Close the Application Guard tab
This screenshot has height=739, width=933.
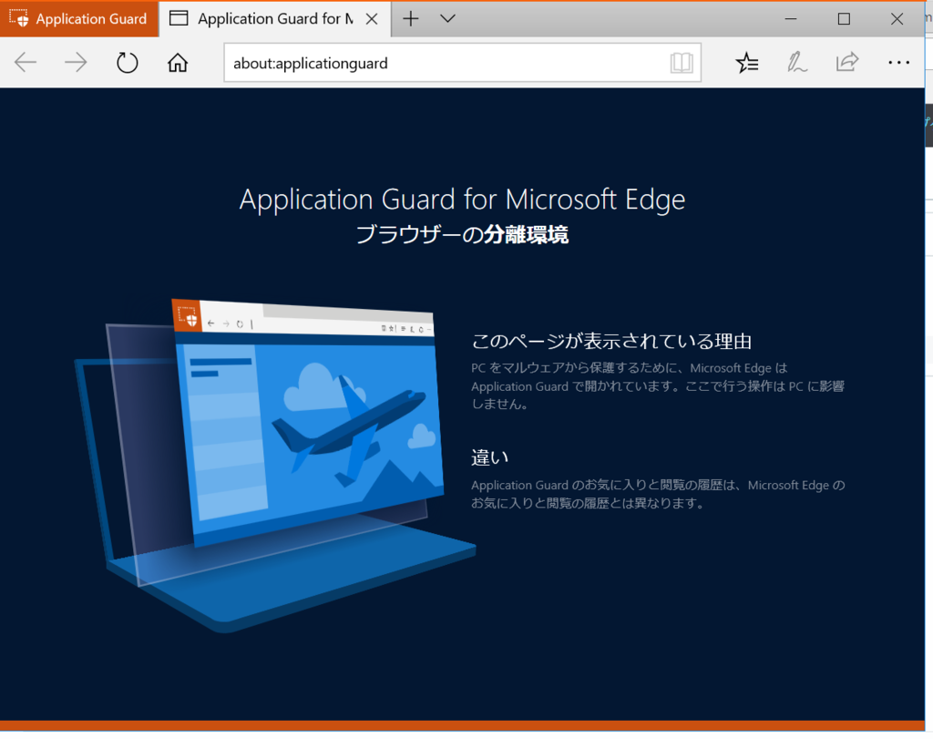click(372, 19)
